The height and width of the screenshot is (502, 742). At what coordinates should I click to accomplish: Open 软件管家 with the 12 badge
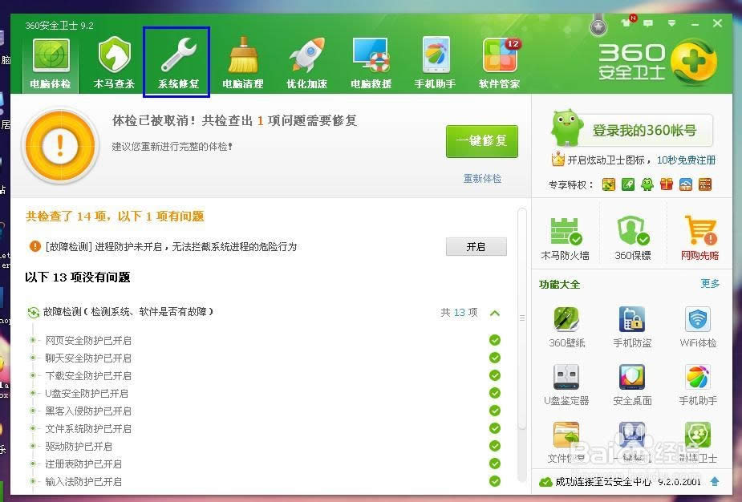click(x=499, y=63)
